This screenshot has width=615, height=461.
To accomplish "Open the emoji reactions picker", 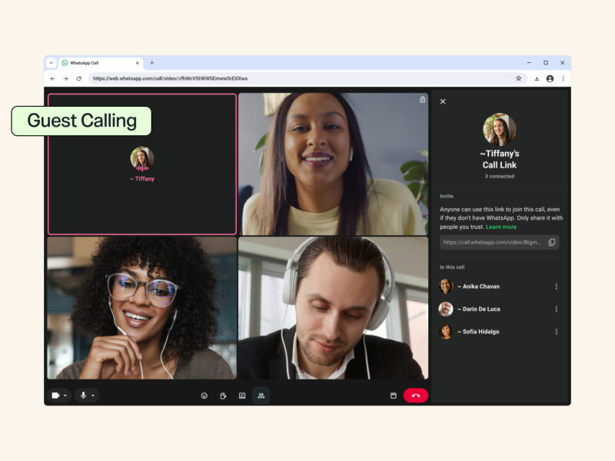I will tap(204, 396).
